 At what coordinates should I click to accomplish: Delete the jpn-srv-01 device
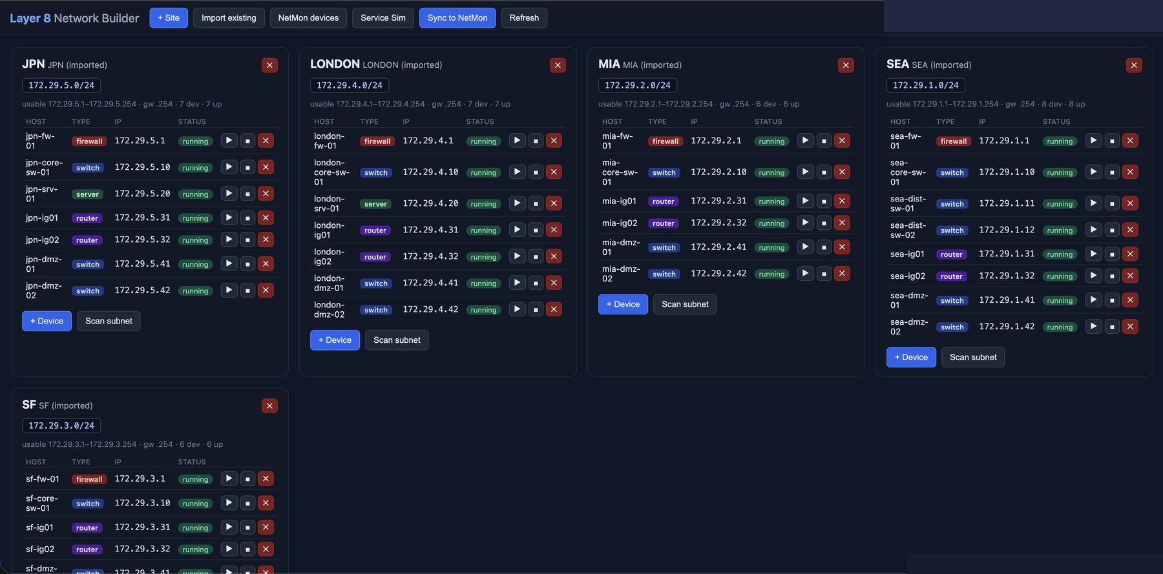(266, 194)
